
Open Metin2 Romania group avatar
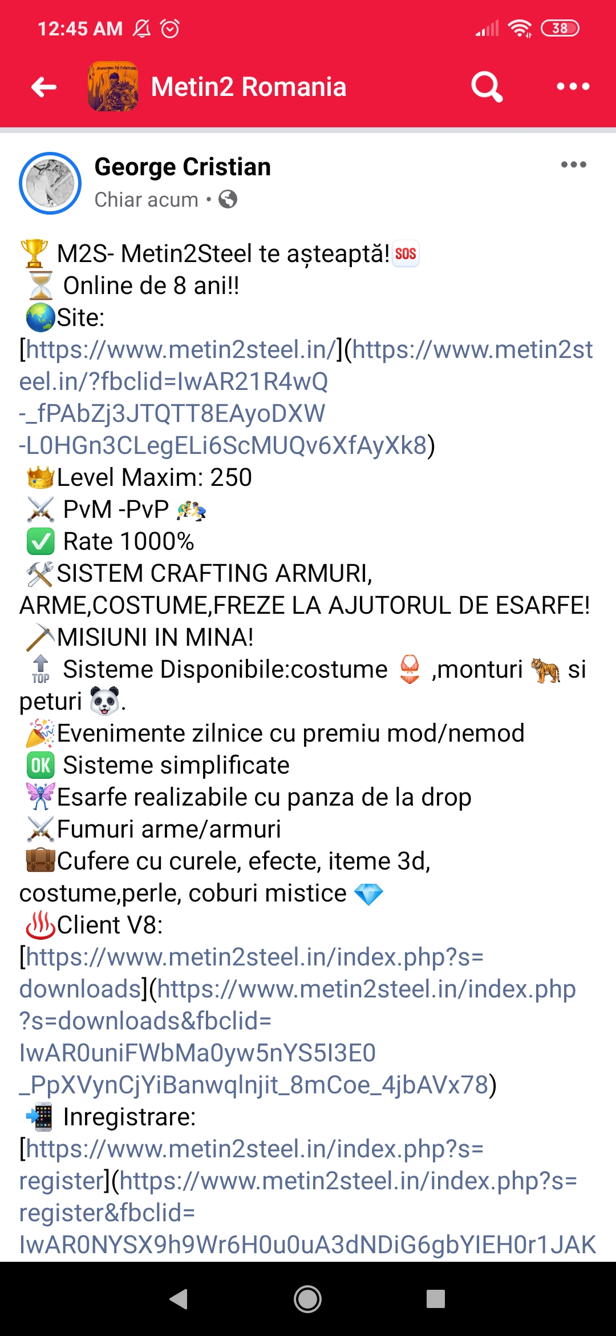pyautogui.click(x=113, y=86)
